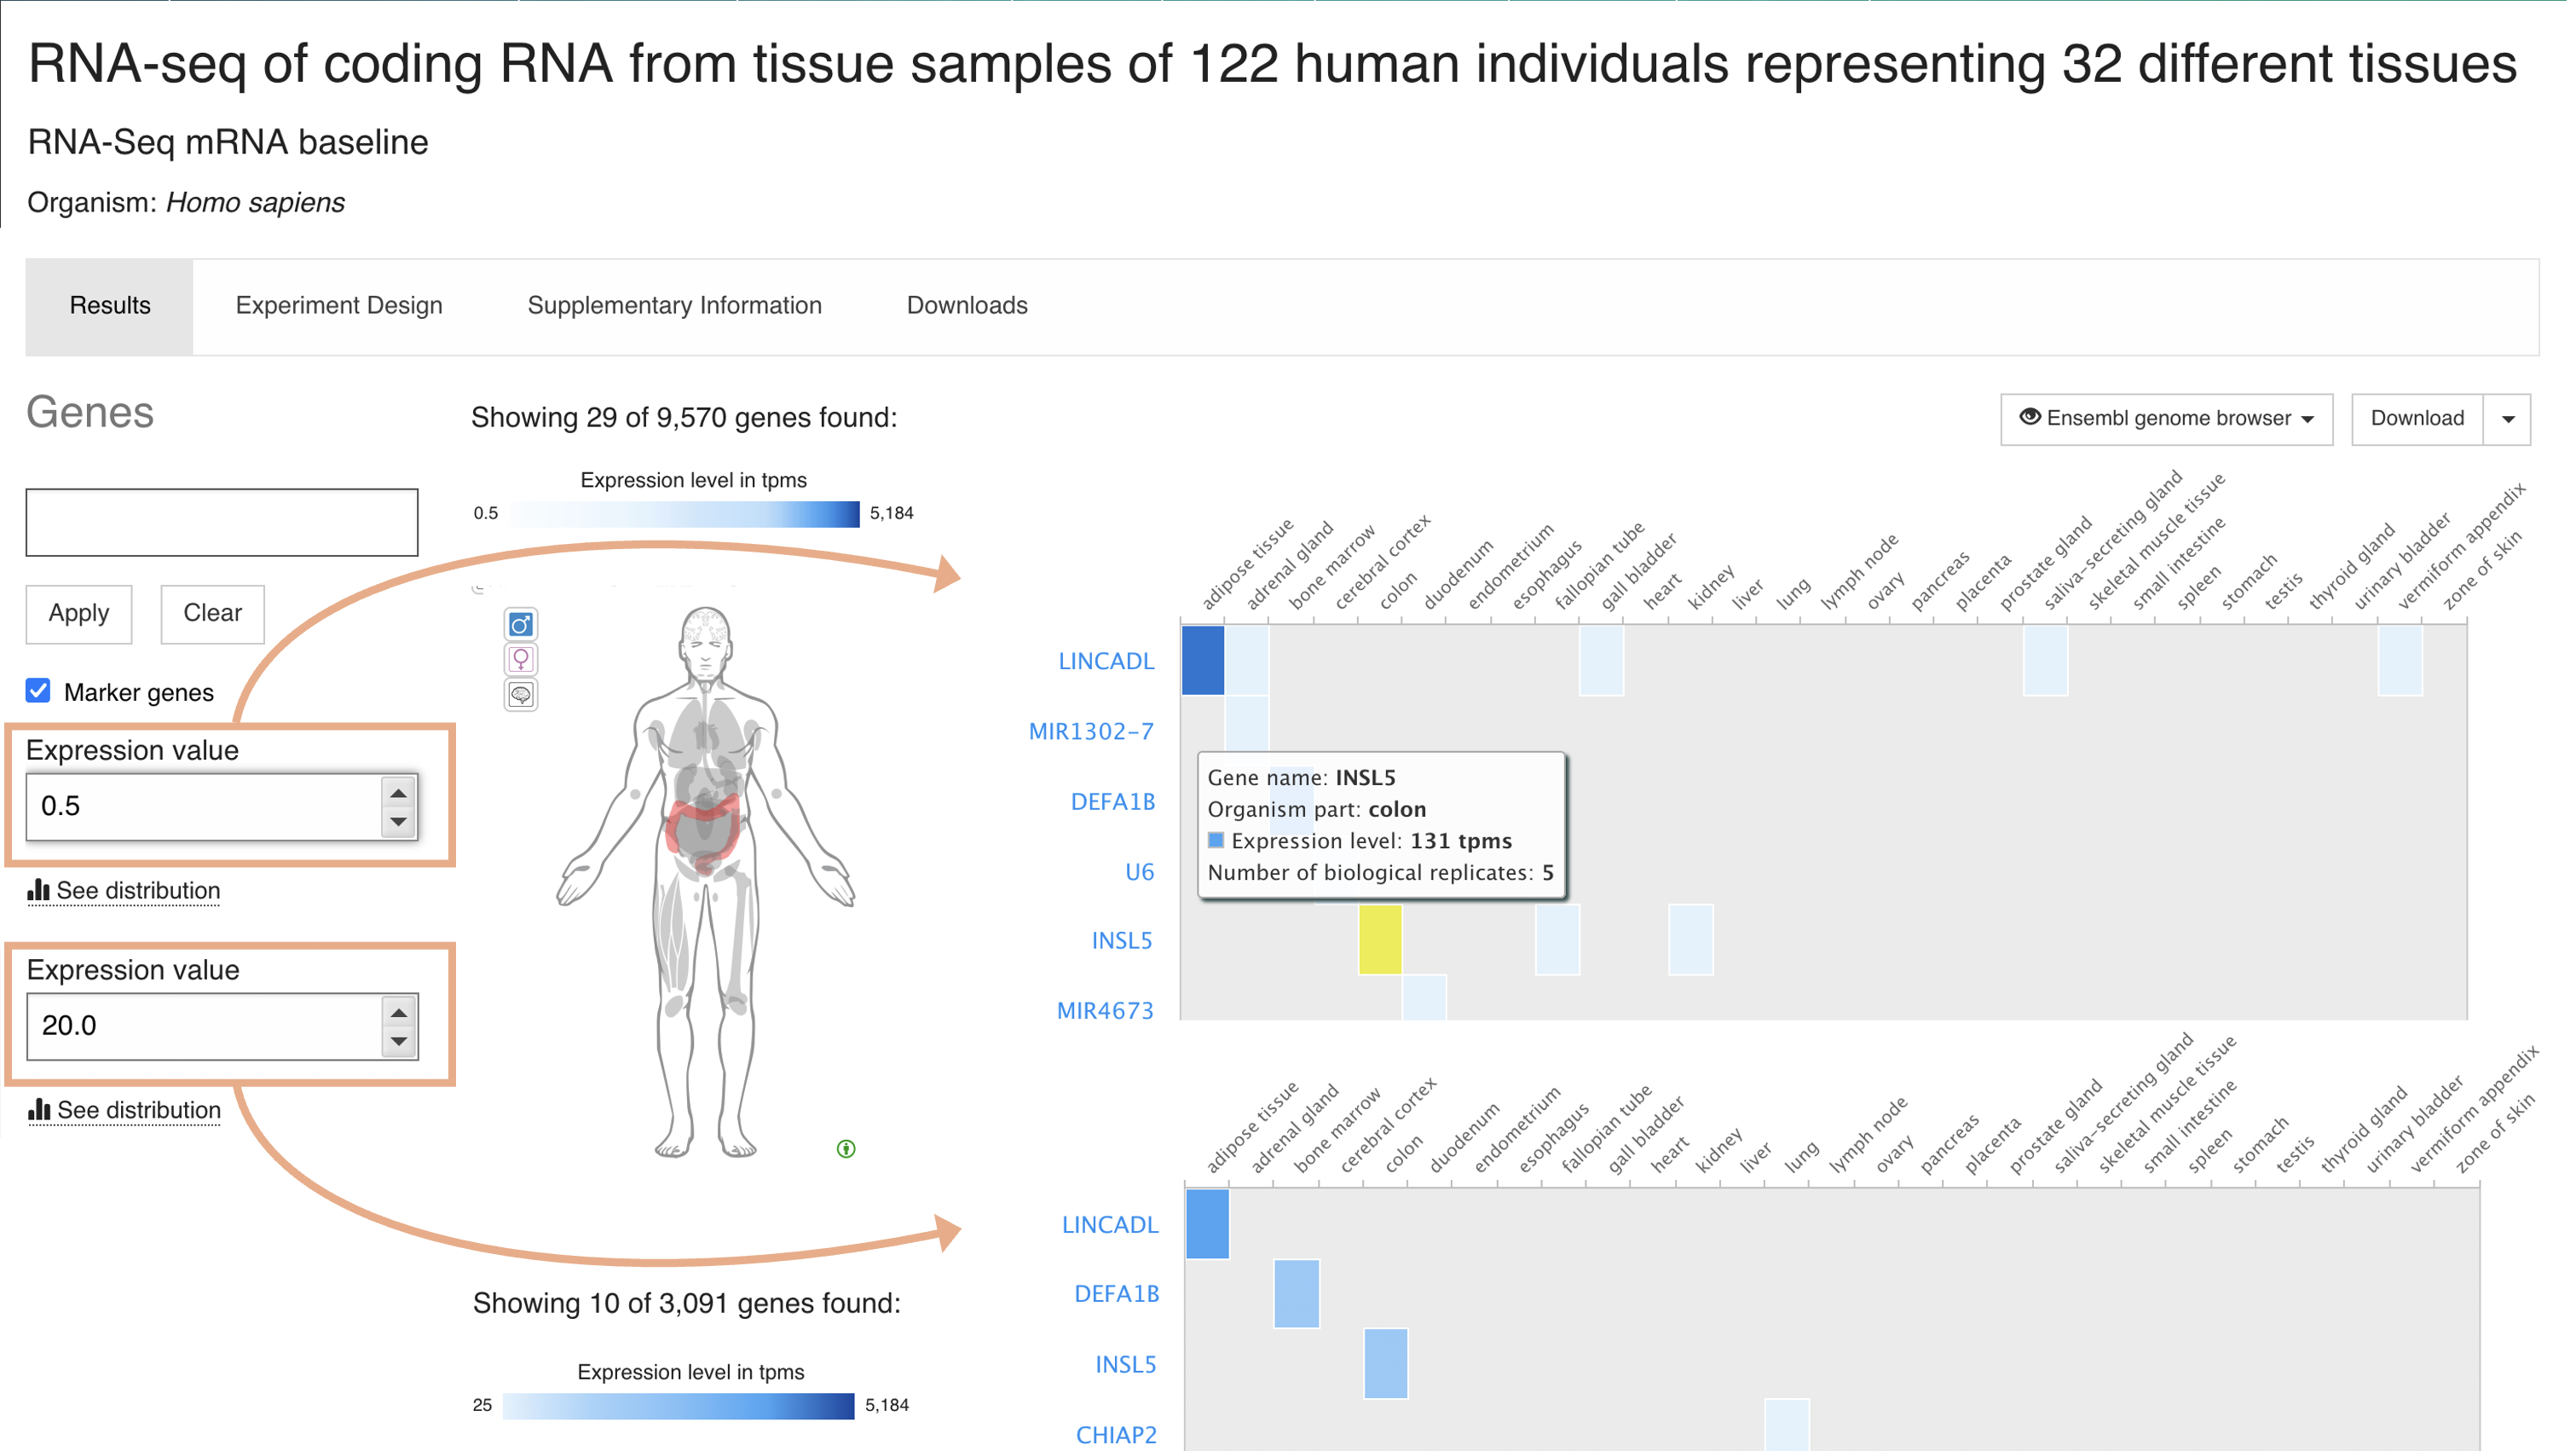Screen dimensions: 2576x1451
Task: Click the top See distribution chart icon
Action: point(38,890)
